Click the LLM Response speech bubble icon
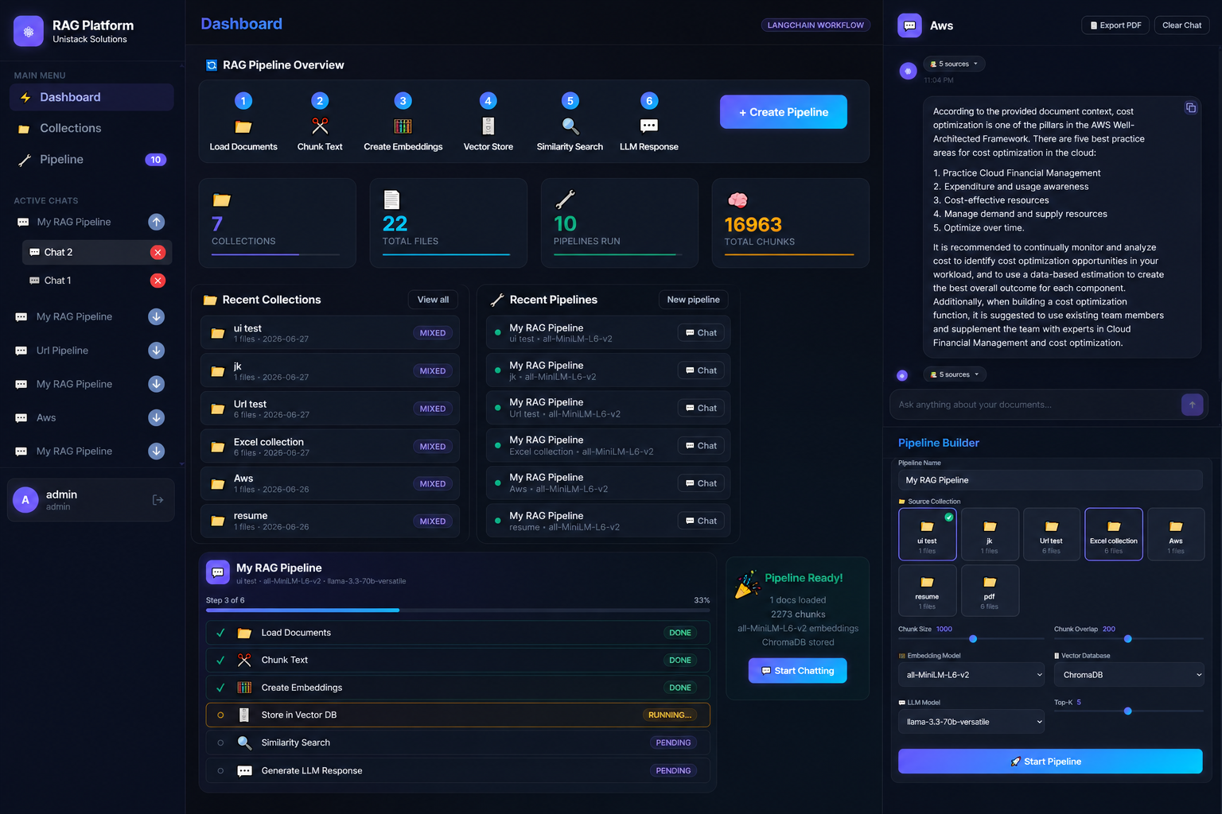This screenshot has height=814, width=1222. point(649,126)
